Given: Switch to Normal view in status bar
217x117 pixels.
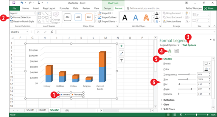Looking at the screenshot, I should 168,115.
